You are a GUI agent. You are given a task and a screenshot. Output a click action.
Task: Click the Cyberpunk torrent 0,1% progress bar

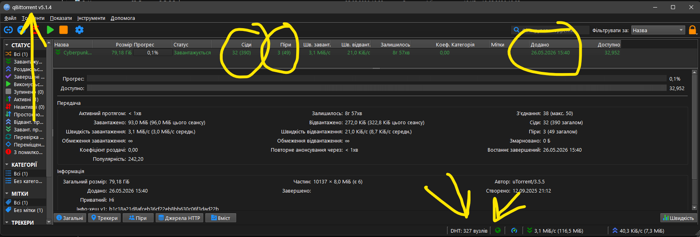click(x=152, y=52)
